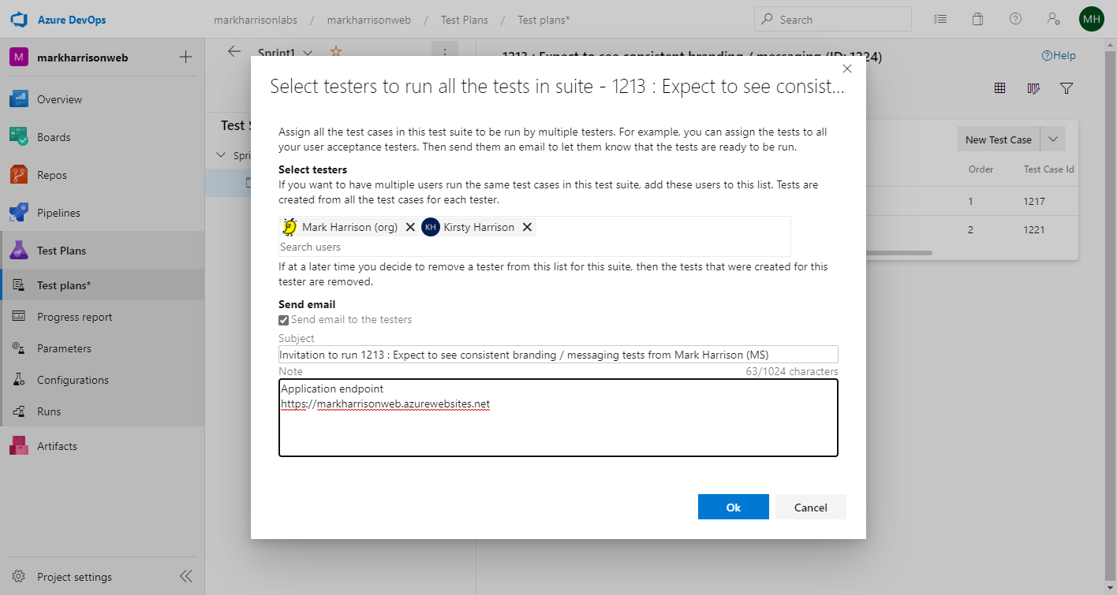Toggle Send email to the testers checkbox
The width and height of the screenshot is (1117, 595).
284,320
